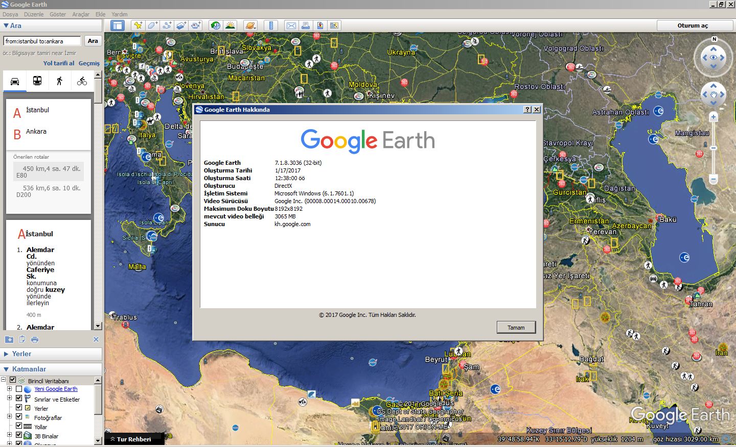Copy search results to My Places folder icon
The width and height of the screenshot is (736, 447).
coord(9,339)
